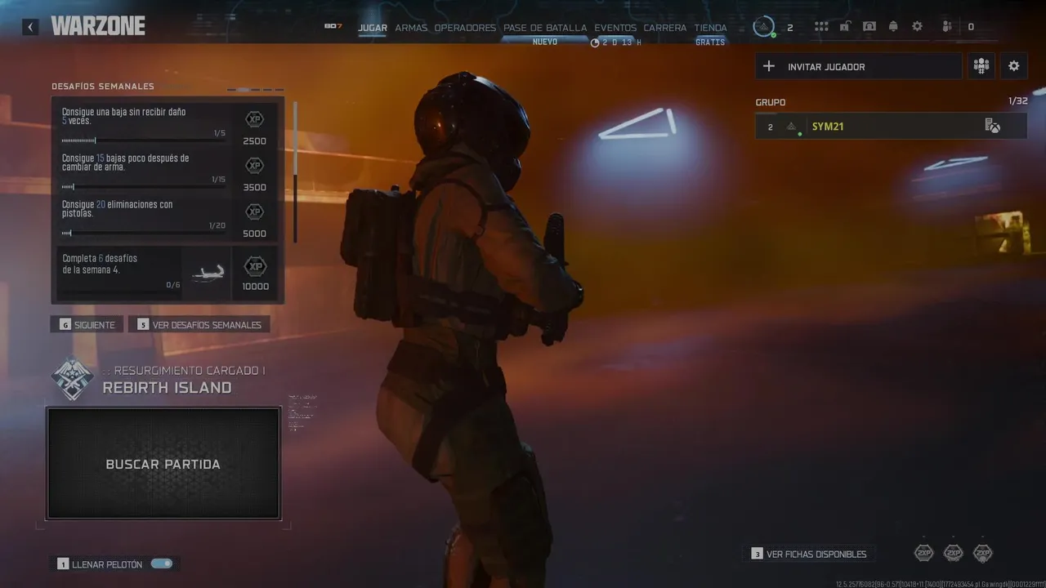Screen dimensions: 1046x588
Task: Select the SYM21 player row
Action: coord(891,127)
